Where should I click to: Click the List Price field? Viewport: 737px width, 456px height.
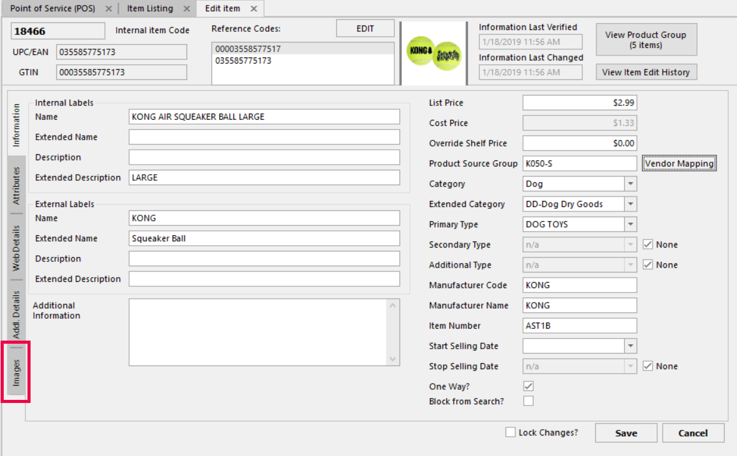tap(580, 102)
